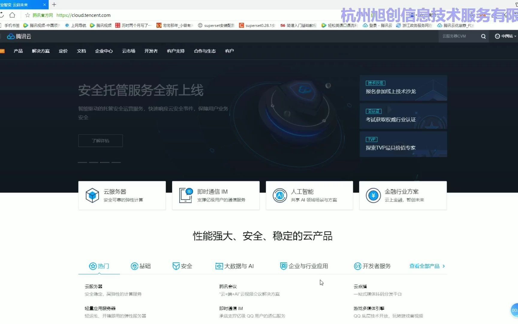Image resolution: width=518 pixels, height=324 pixels.
Task: Open the superset0.28.1 bookmark
Action: coord(257,25)
